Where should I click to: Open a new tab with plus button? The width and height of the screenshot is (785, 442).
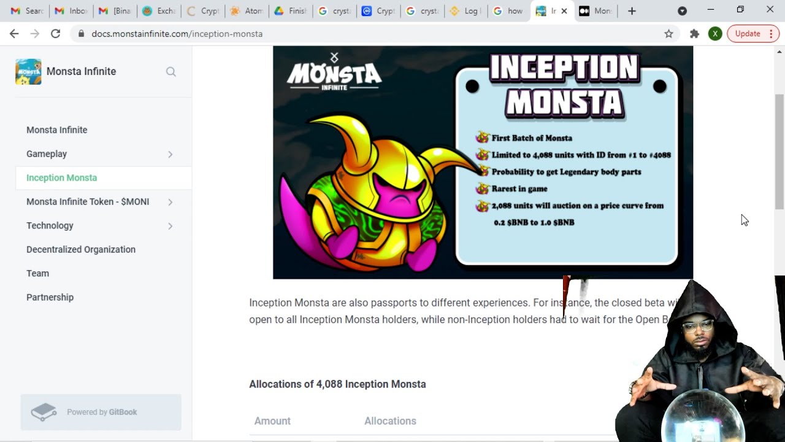[632, 11]
